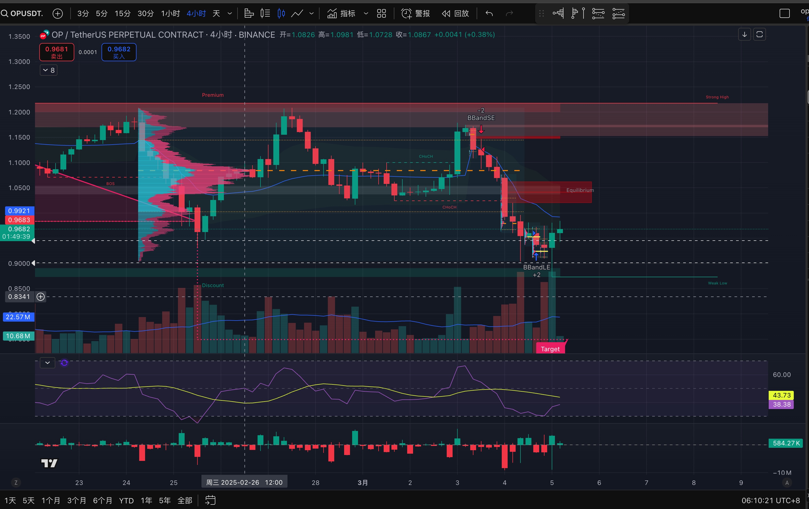Select candlestick chart style icon

pyautogui.click(x=281, y=13)
